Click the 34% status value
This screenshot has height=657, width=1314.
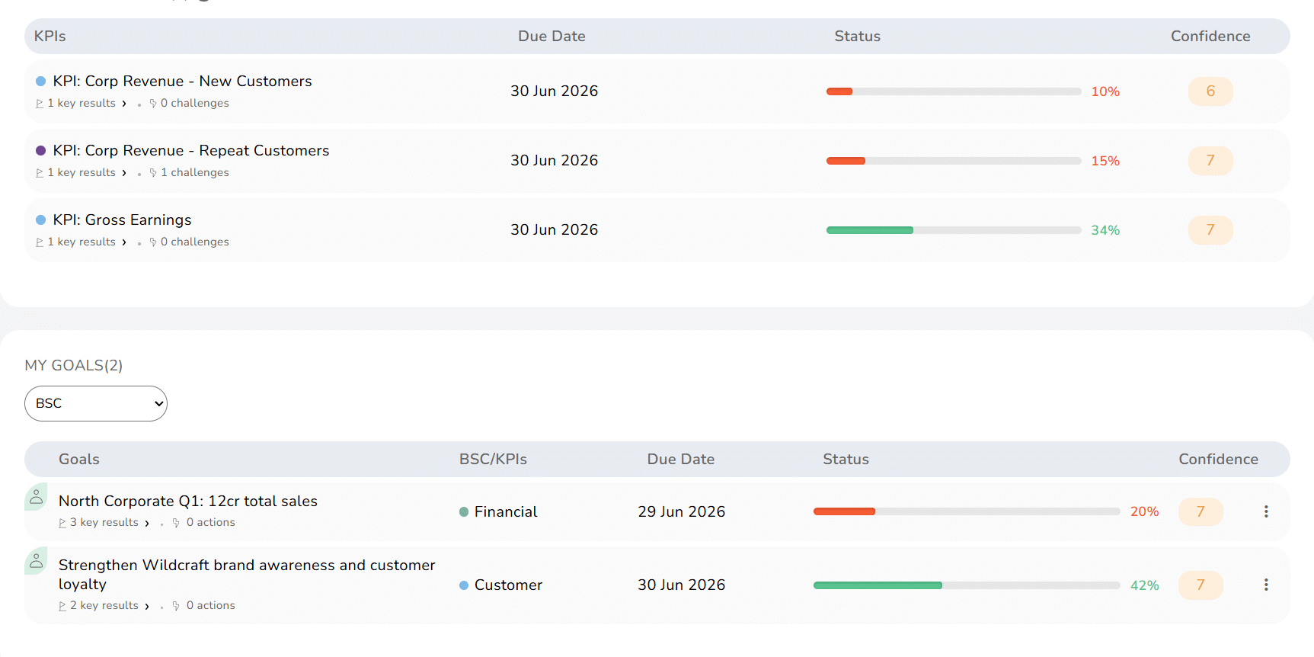point(1105,230)
